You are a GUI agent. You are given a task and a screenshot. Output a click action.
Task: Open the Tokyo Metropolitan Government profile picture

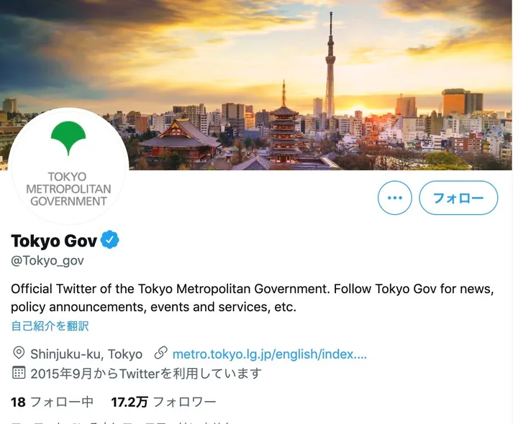(68, 166)
